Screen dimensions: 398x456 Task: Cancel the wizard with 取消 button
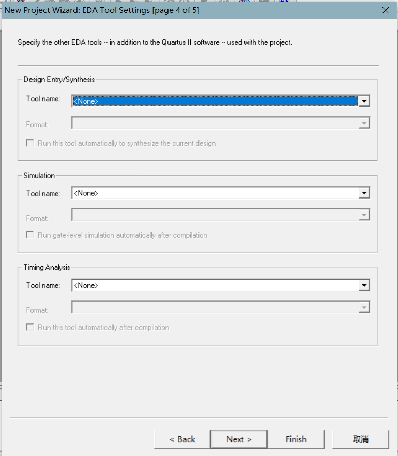tap(360, 439)
